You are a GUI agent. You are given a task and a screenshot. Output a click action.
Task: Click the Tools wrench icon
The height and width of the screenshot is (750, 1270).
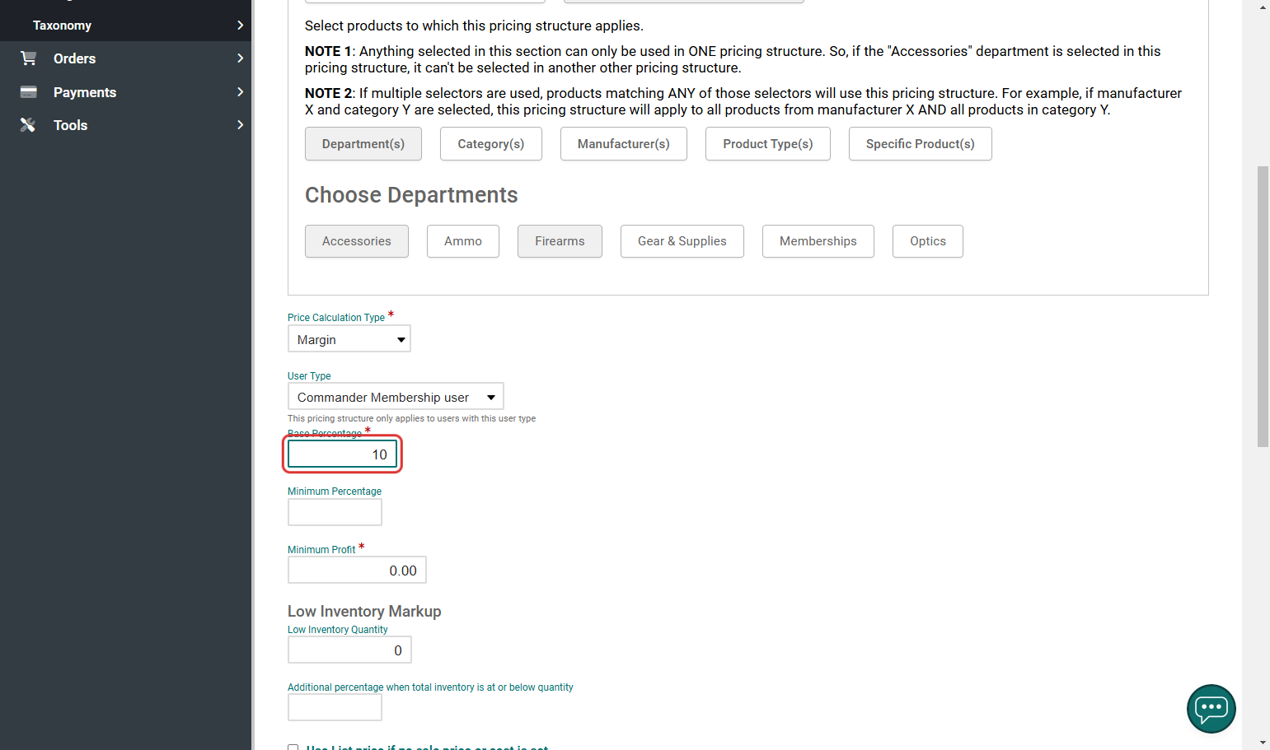click(x=28, y=125)
